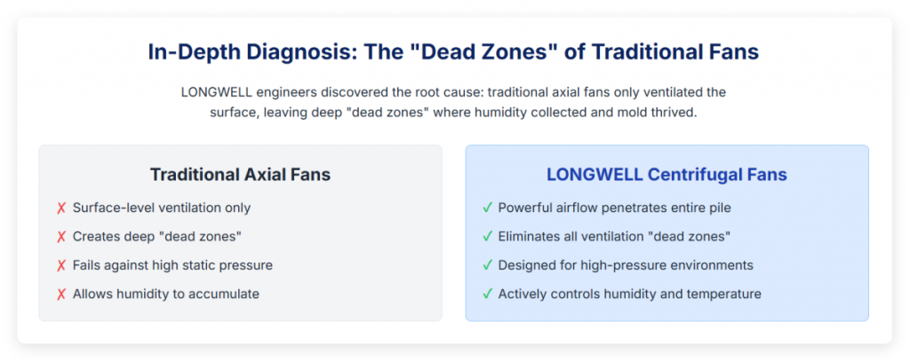Image resolution: width=910 pixels, height=361 pixels.
Task: Click the green check next to Eliminates all ventilation
Action: (x=488, y=237)
